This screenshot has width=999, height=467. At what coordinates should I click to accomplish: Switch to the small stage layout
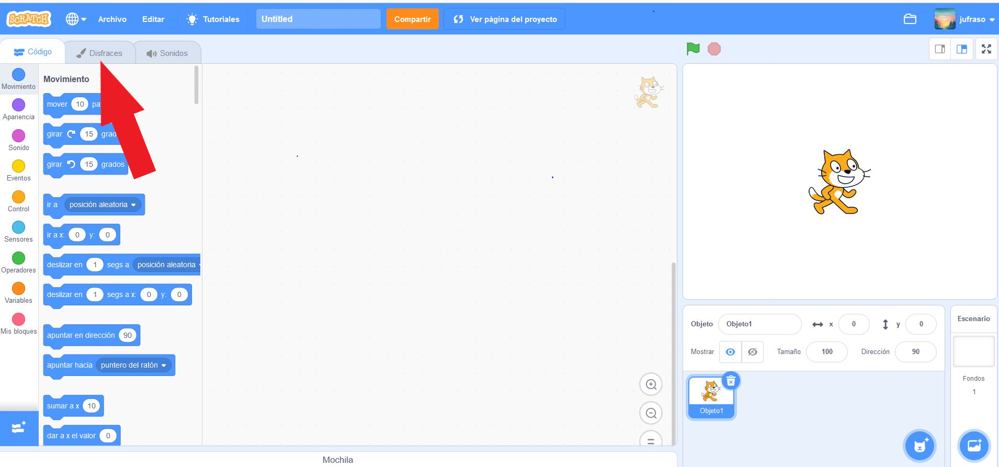pos(940,49)
